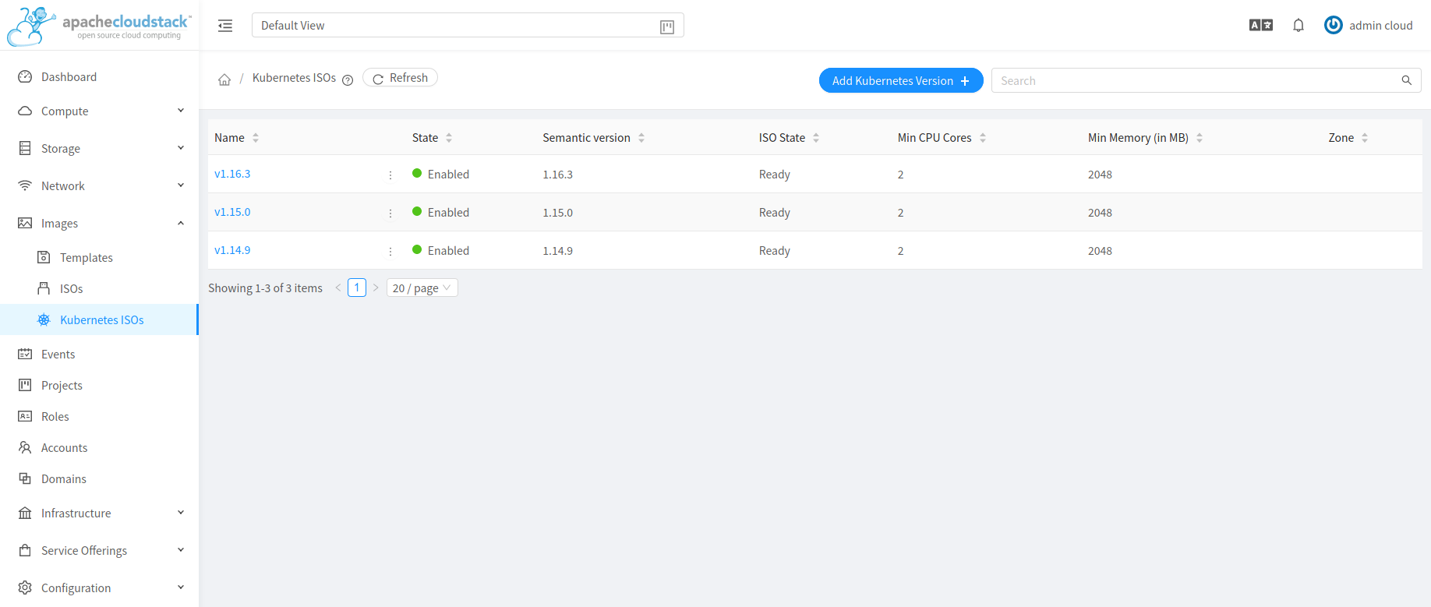Open the Kubernetes ISOs help question icon
Image resolution: width=1431 pixels, height=607 pixels.
point(348,80)
